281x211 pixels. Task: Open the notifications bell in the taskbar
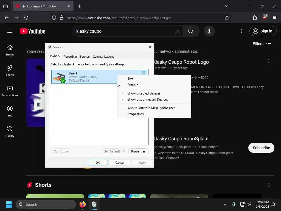[273, 204]
